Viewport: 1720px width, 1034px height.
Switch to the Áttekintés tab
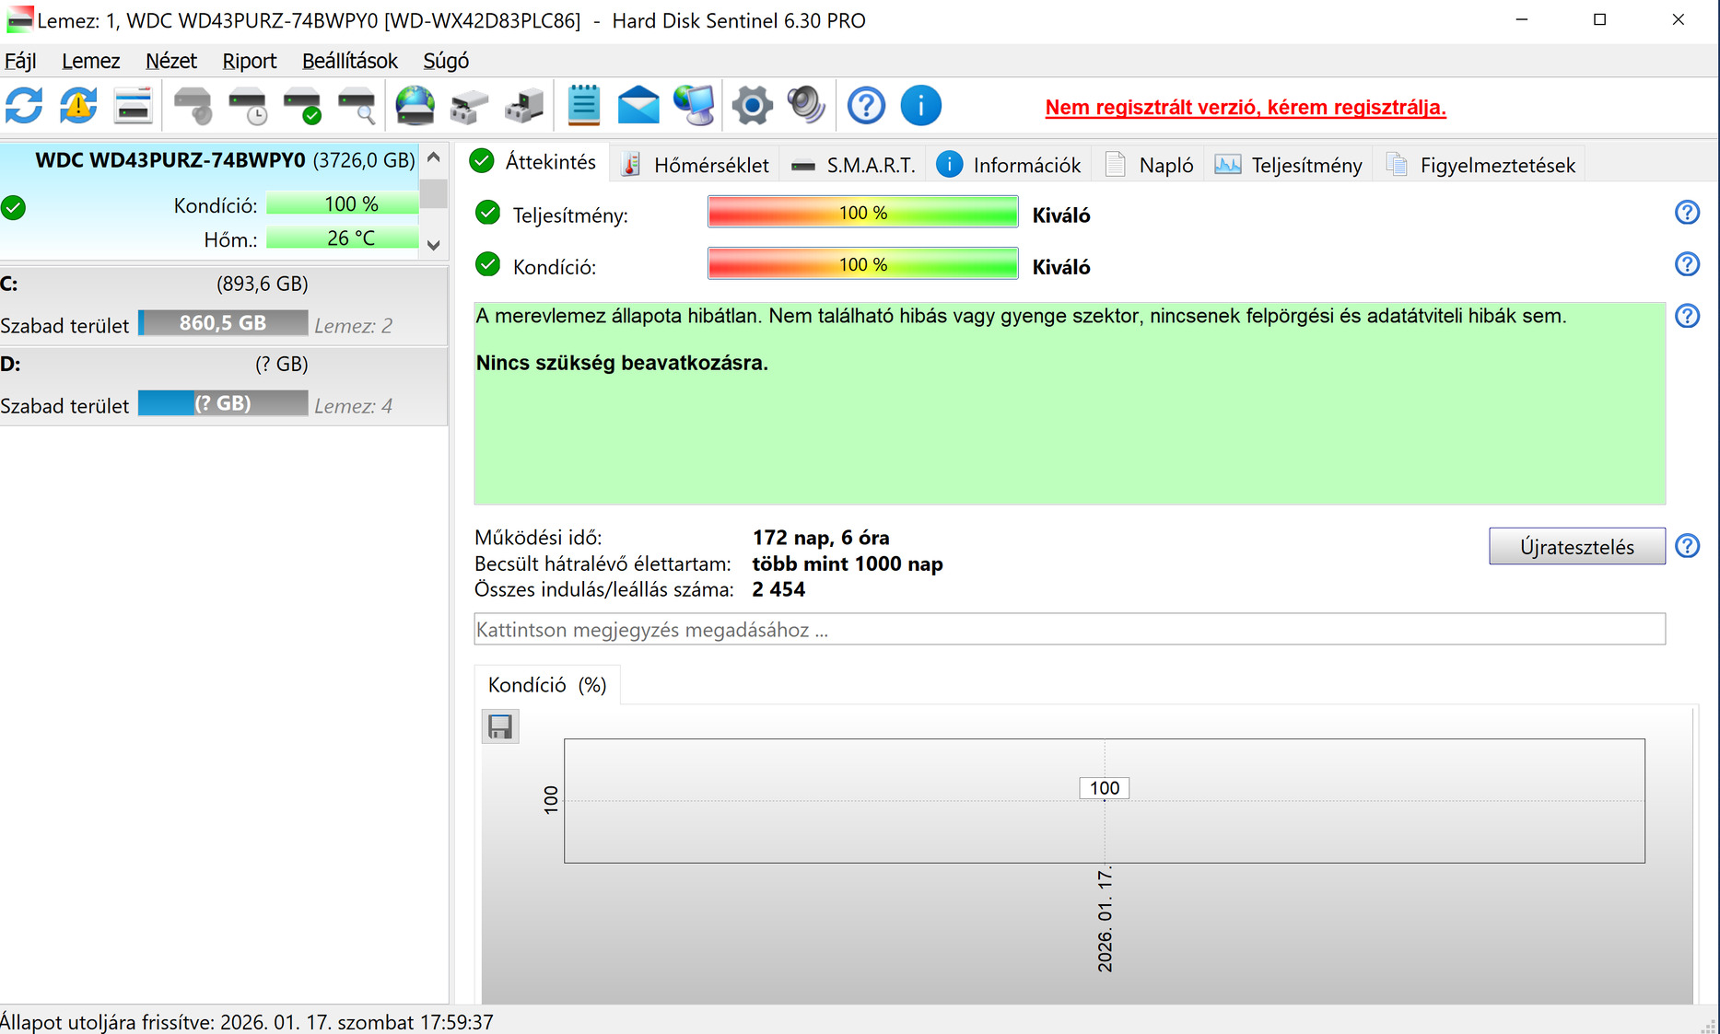533,162
